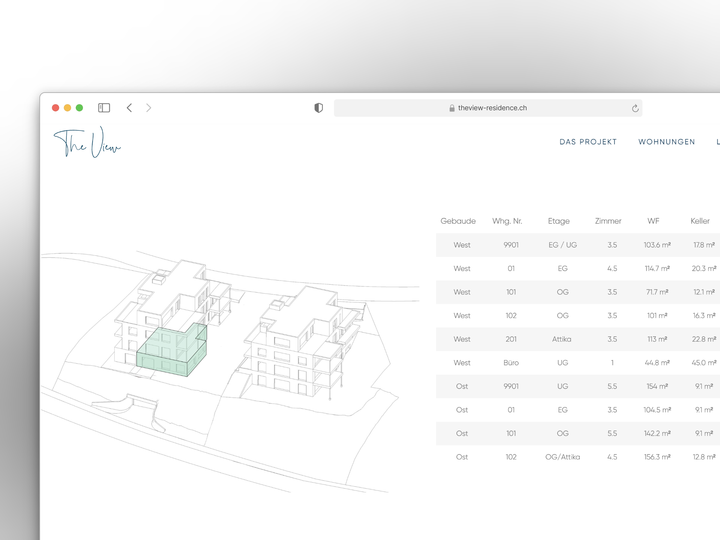Select the OG/Attika floor cell

coord(562,457)
